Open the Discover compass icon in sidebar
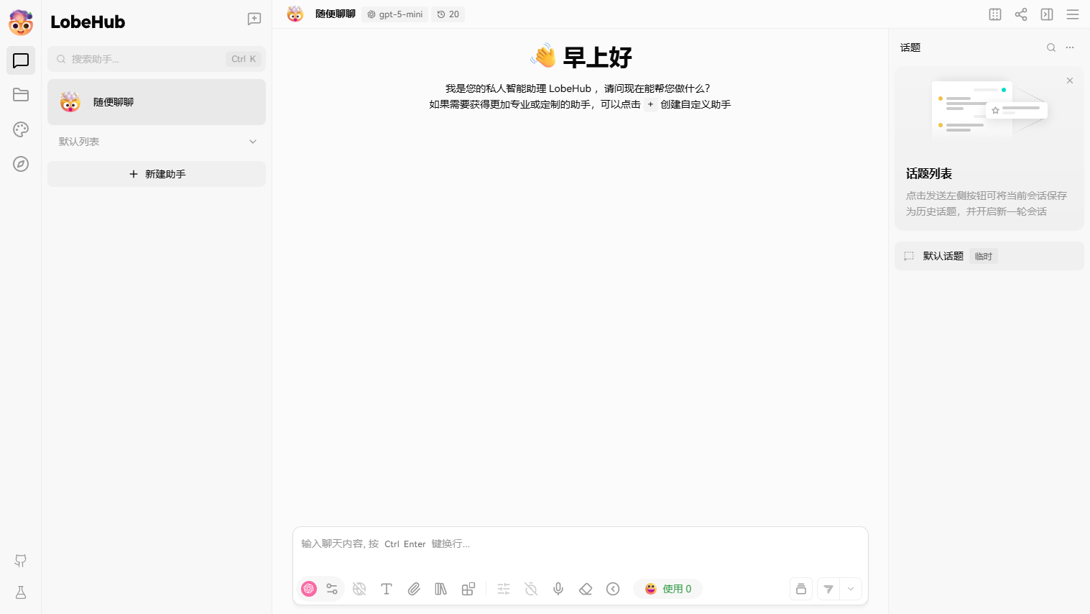1090x614 pixels. 21,164
